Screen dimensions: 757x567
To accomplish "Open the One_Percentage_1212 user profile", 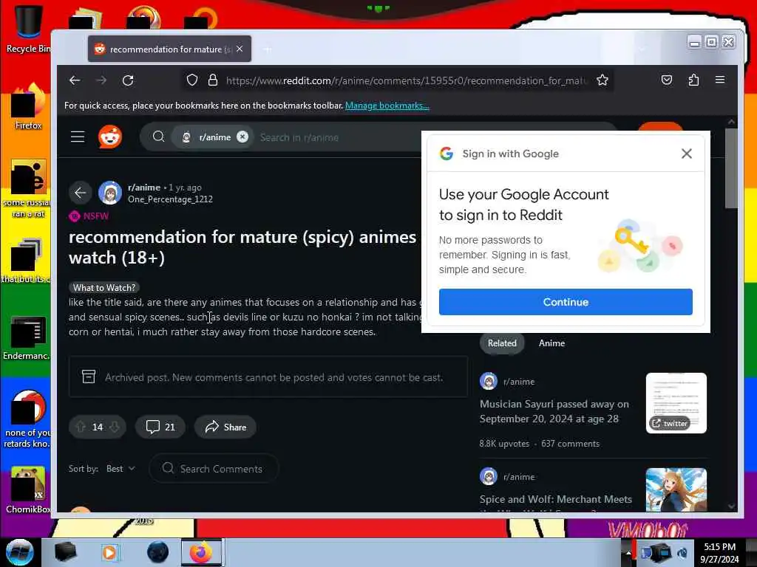I will 170,199.
